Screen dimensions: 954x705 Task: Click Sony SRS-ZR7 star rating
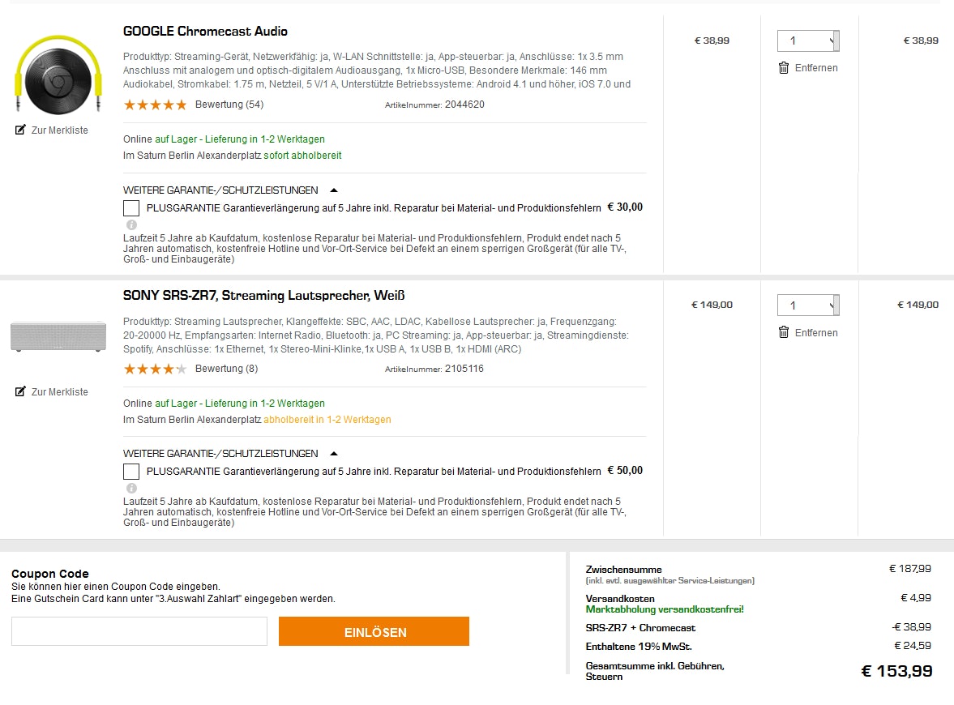click(x=155, y=369)
